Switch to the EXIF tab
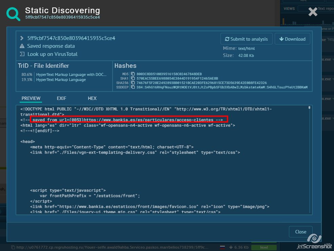 [x=62, y=98]
